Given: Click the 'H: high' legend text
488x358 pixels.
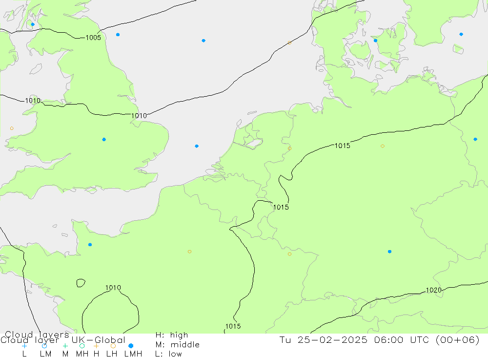Looking at the screenshot, I should 172,335.
